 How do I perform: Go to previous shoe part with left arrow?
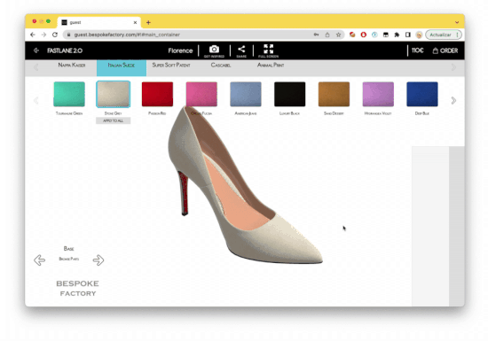point(40,260)
